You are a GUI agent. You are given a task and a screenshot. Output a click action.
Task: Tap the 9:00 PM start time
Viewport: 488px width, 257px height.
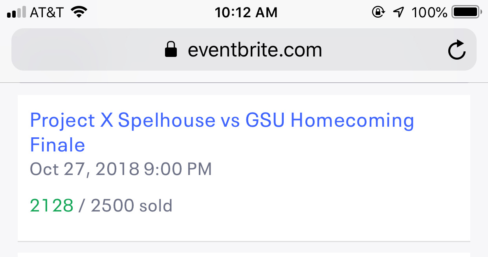[x=178, y=169]
